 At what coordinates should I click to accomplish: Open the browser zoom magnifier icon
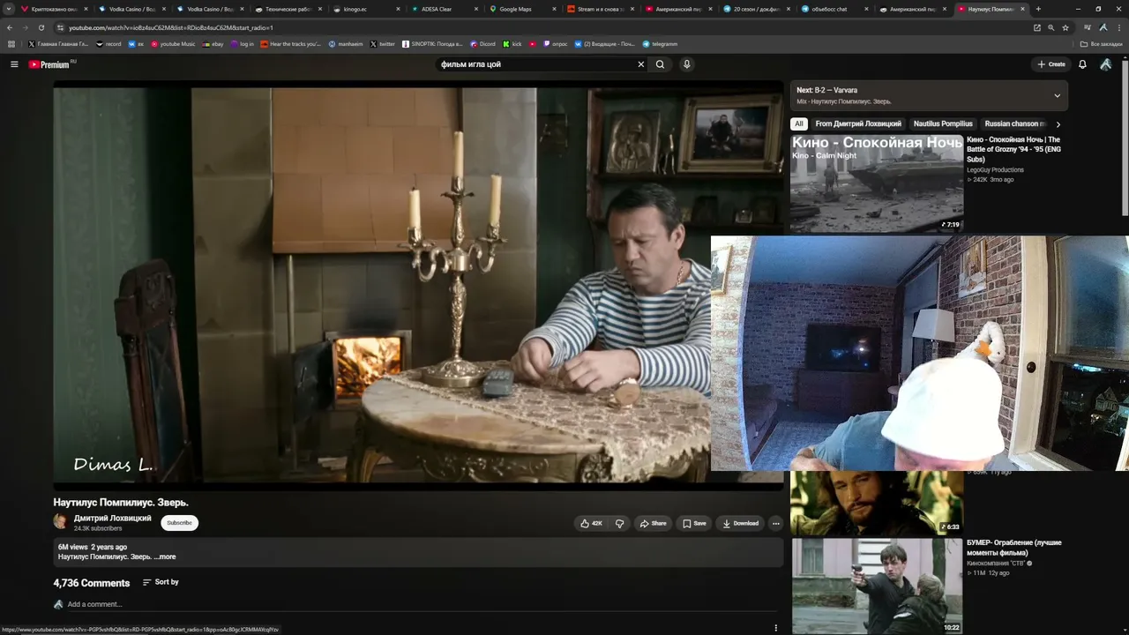[x=1051, y=27]
